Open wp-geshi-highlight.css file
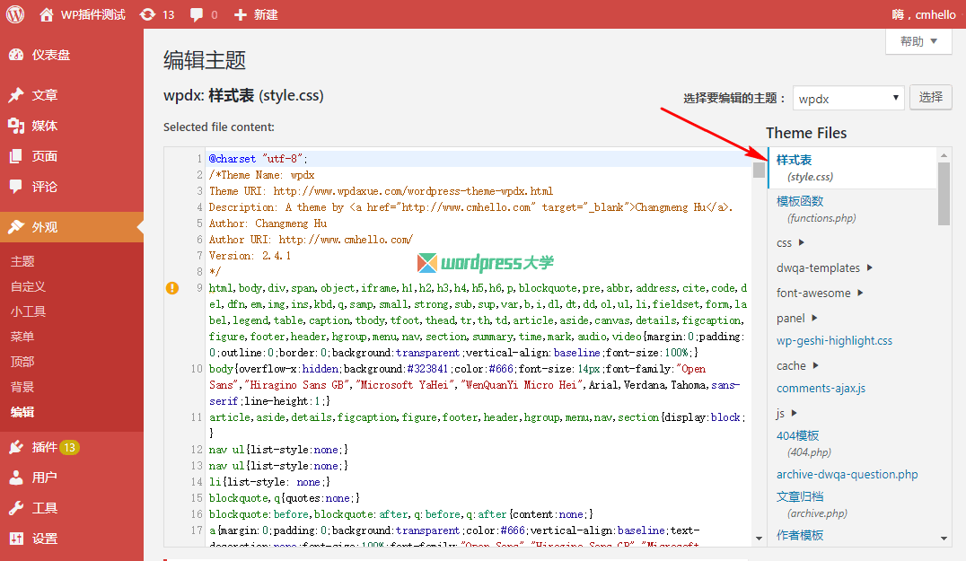 coord(834,340)
